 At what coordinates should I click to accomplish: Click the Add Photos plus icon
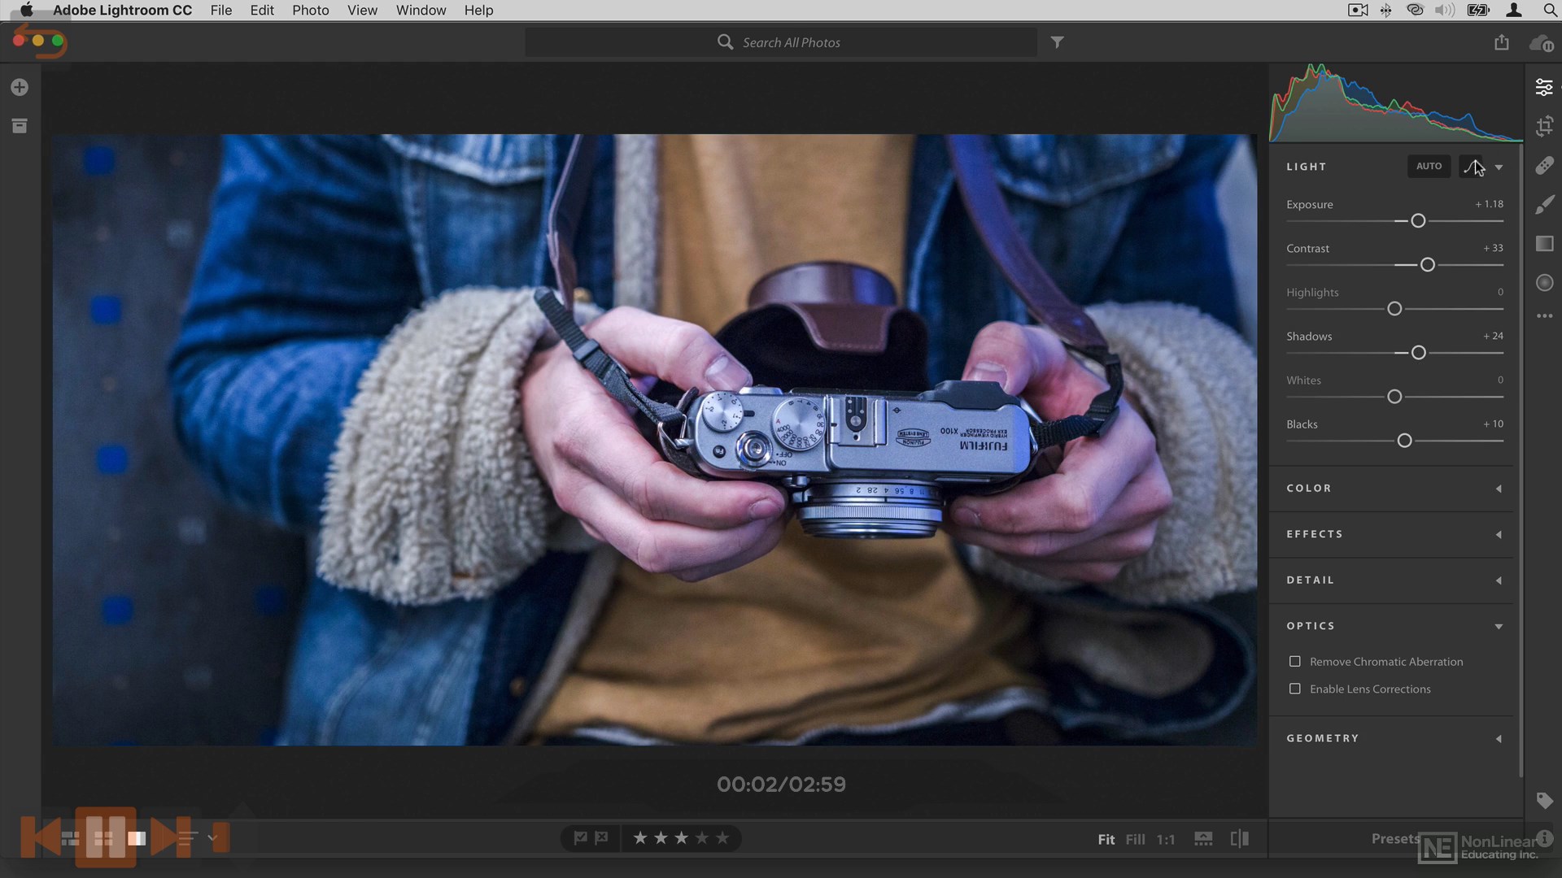[20, 87]
